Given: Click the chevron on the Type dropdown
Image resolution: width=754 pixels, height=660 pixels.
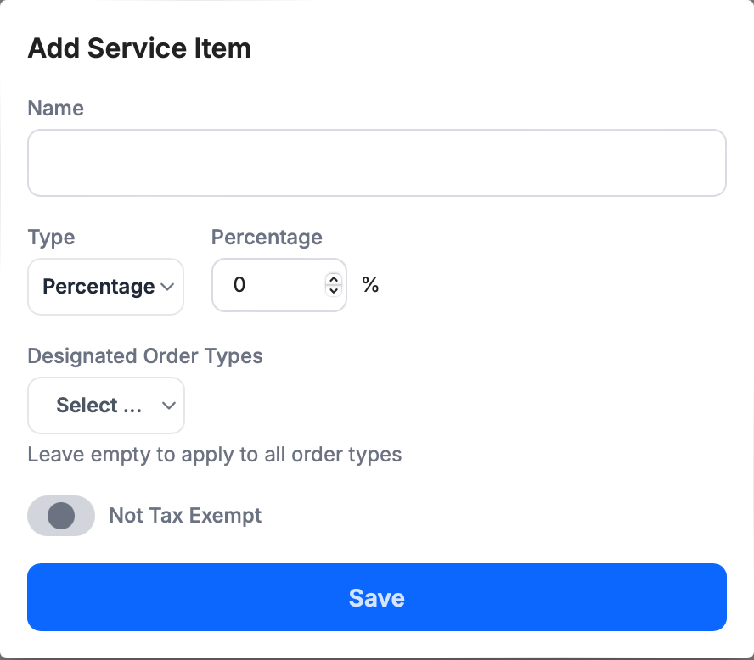Looking at the screenshot, I should (x=167, y=287).
